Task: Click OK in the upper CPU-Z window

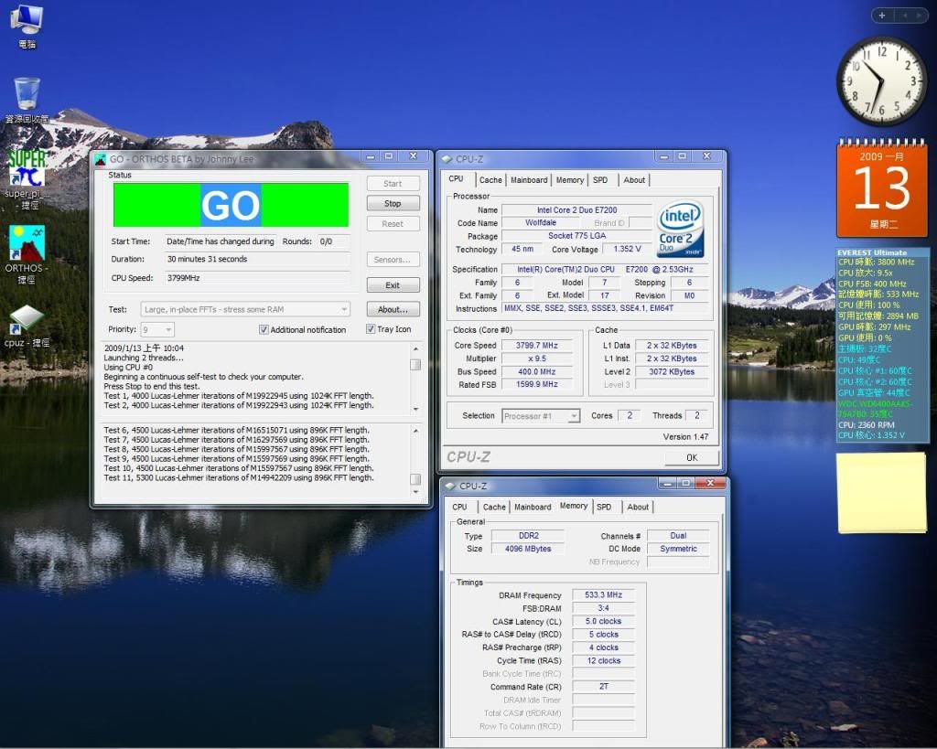Action: [692, 458]
